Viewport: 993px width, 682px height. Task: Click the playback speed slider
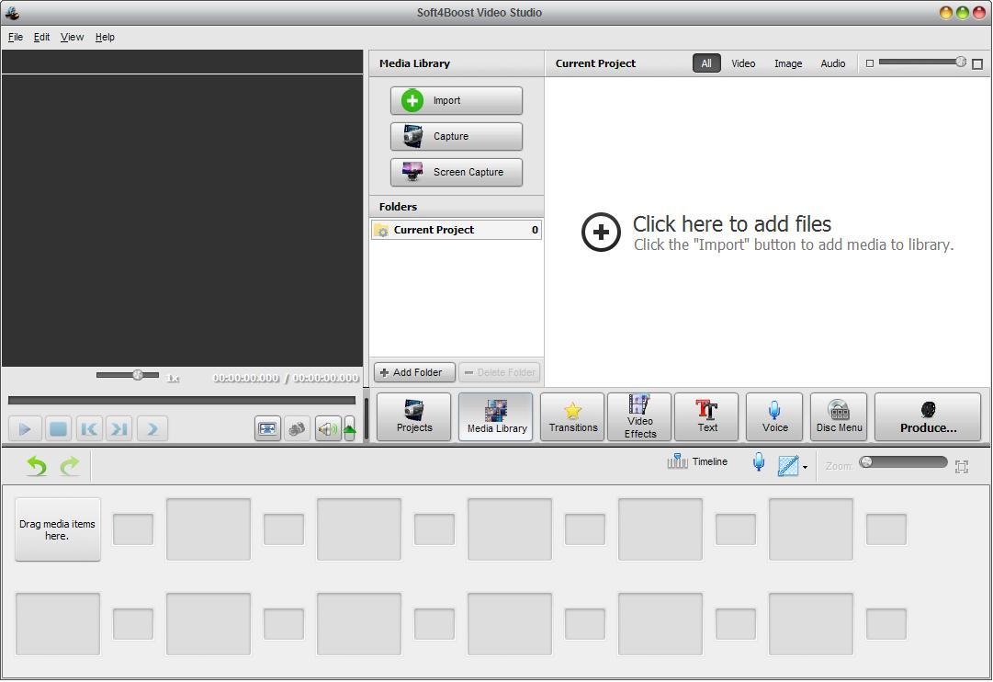tap(128, 375)
